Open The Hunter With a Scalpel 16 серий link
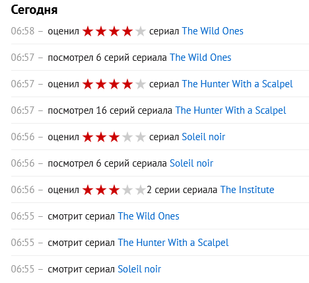The image size is (309, 283). [x=230, y=110]
